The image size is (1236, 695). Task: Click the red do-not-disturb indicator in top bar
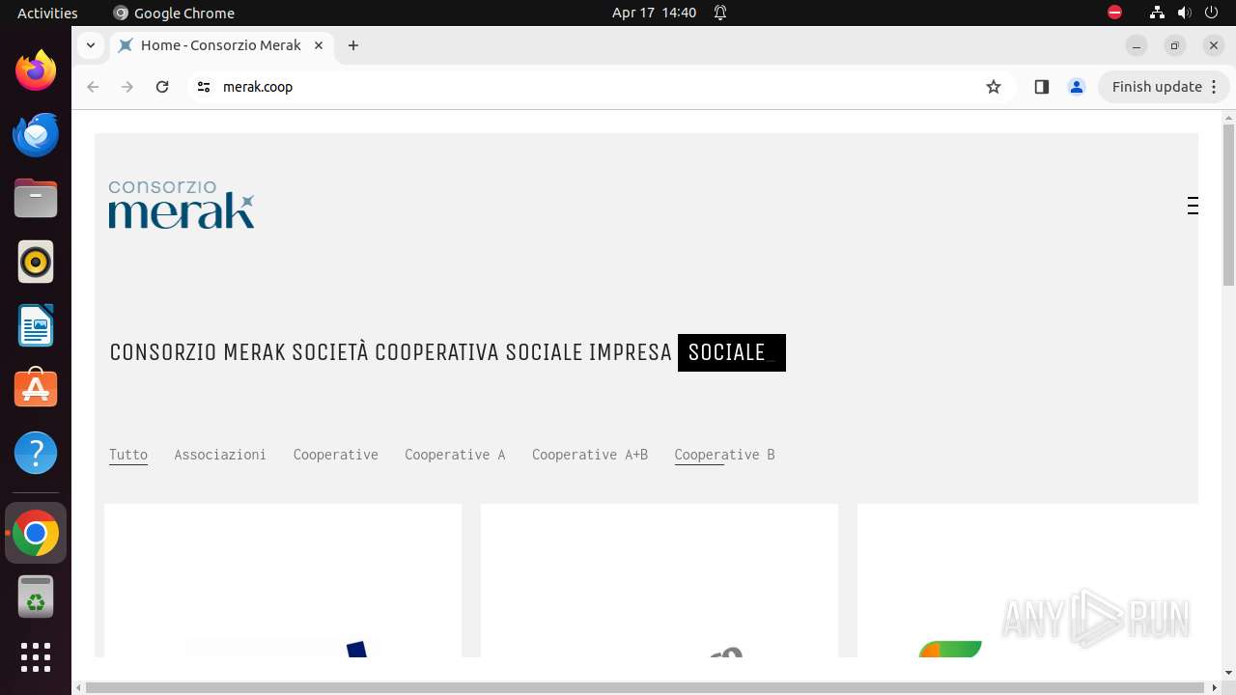click(x=1114, y=13)
